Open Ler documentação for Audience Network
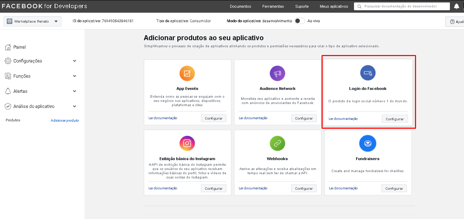The width and height of the screenshot is (464, 219). (x=253, y=118)
